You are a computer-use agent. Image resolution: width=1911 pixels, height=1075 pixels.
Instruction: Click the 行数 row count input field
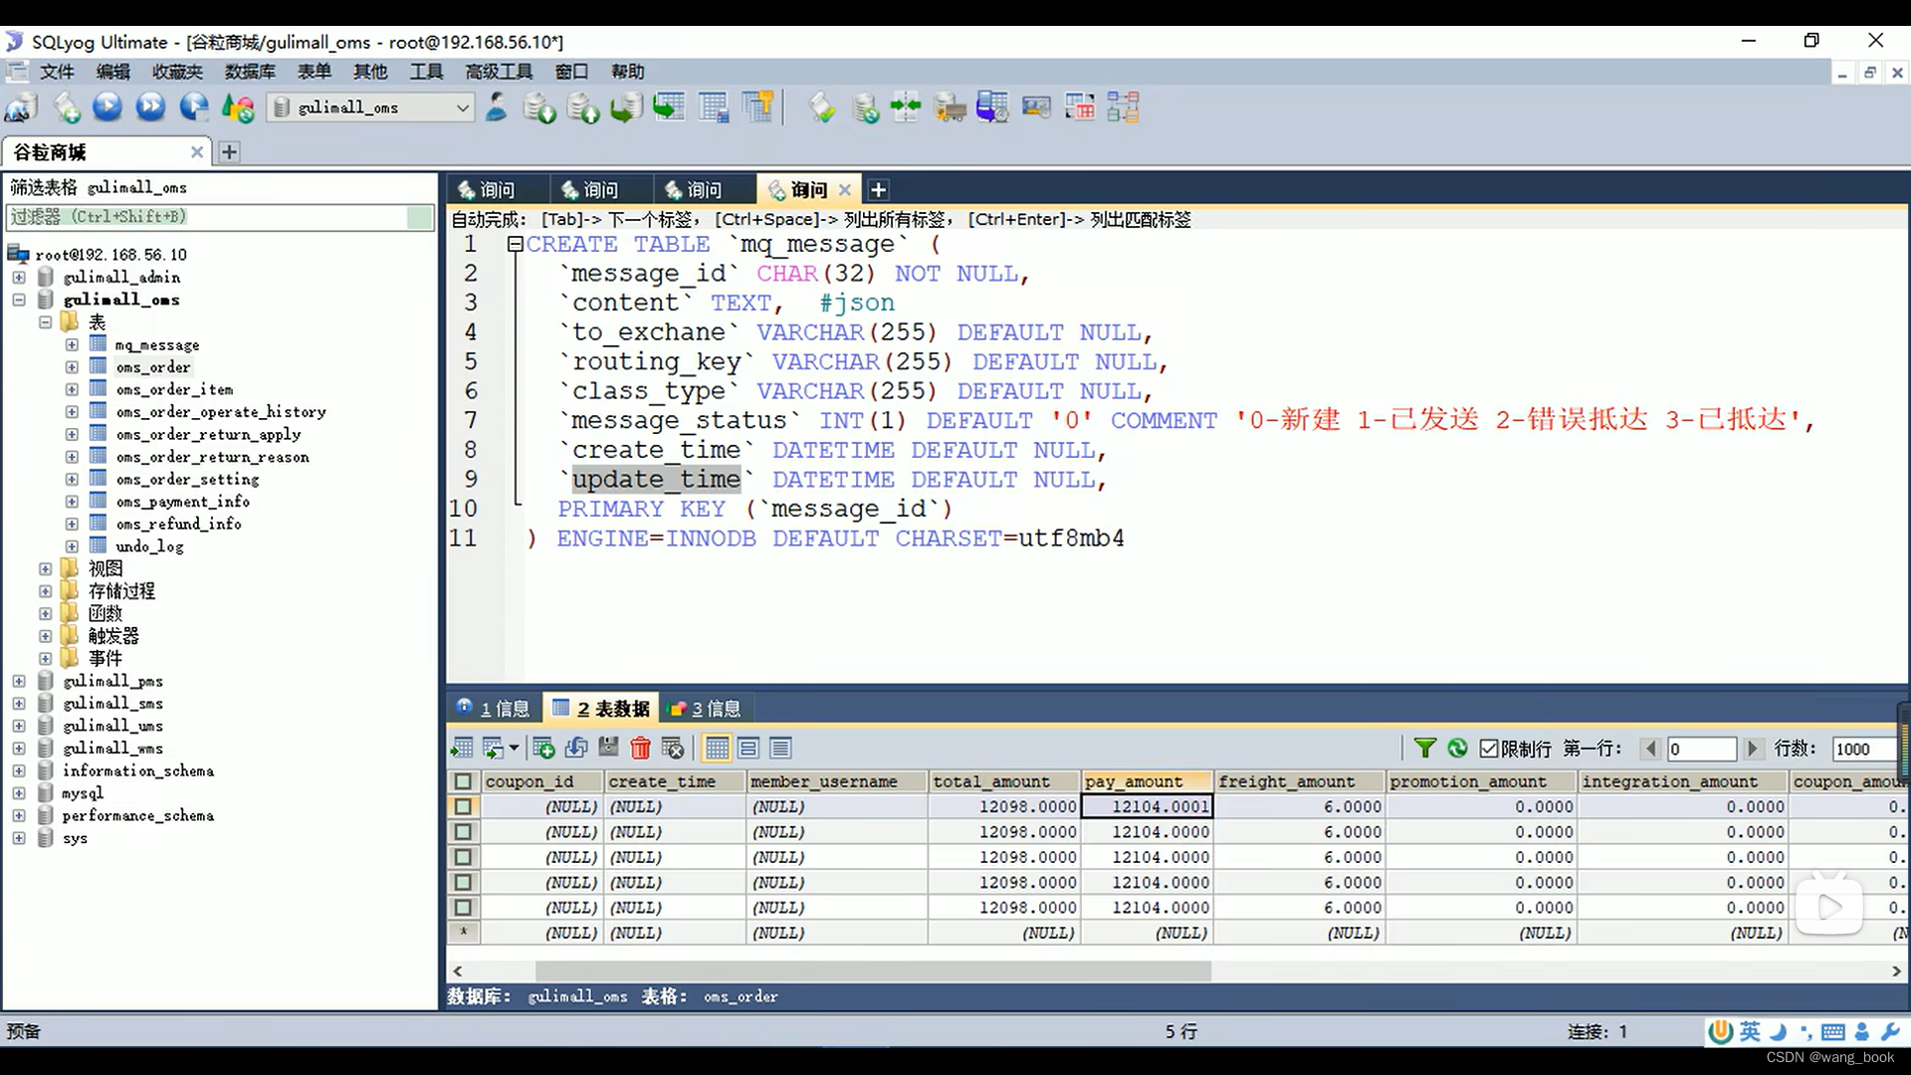(1864, 749)
